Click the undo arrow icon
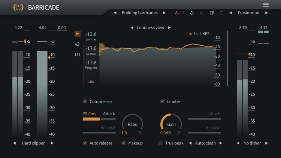The width and height of the screenshot is (281, 158). point(192,13)
